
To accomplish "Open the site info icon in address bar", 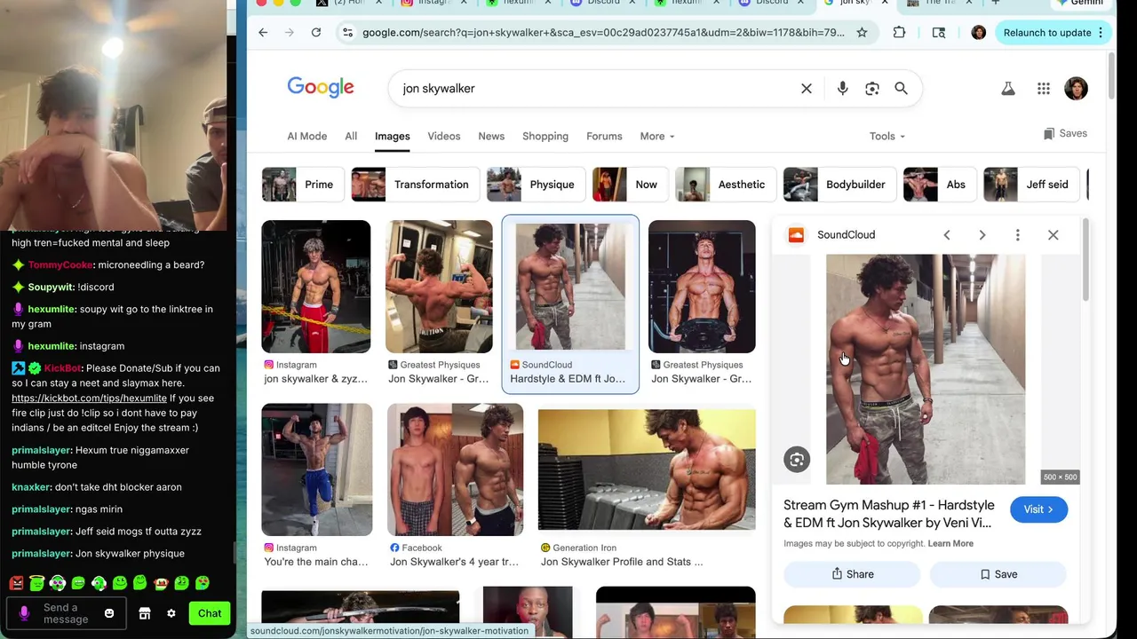I will tap(347, 33).
